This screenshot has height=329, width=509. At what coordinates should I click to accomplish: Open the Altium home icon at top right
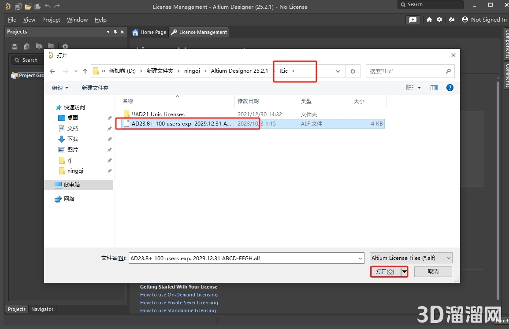(x=429, y=19)
